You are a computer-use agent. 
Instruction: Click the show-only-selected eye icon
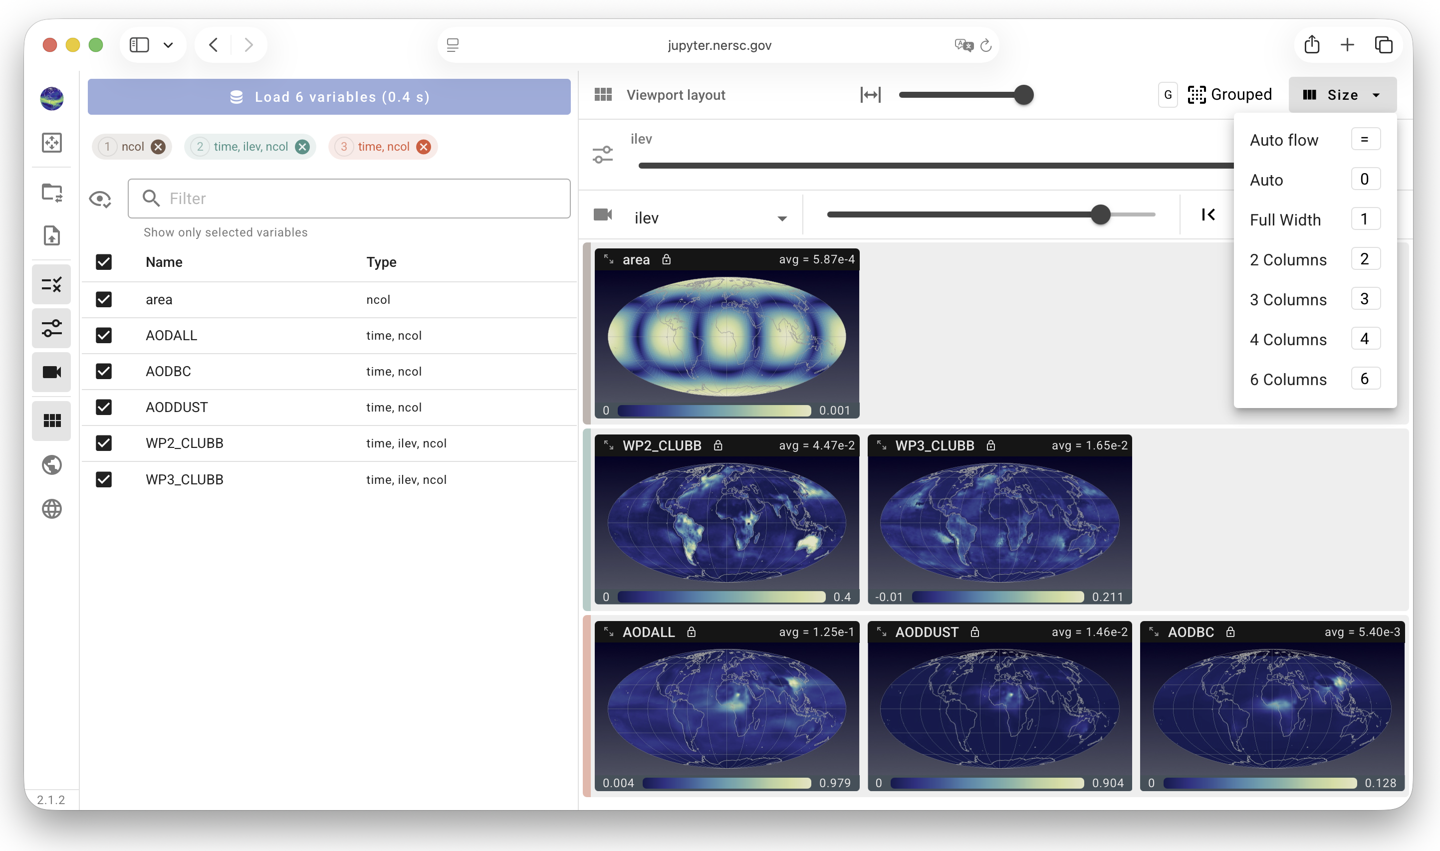[100, 199]
